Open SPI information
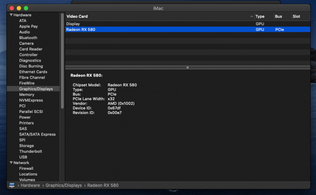Screen dimensions: 316x195 22,140
